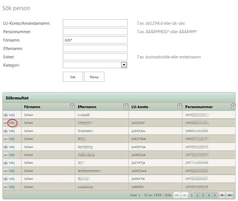
Task: Click current page number 1
Action: pyautogui.click(x=192, y=195)
